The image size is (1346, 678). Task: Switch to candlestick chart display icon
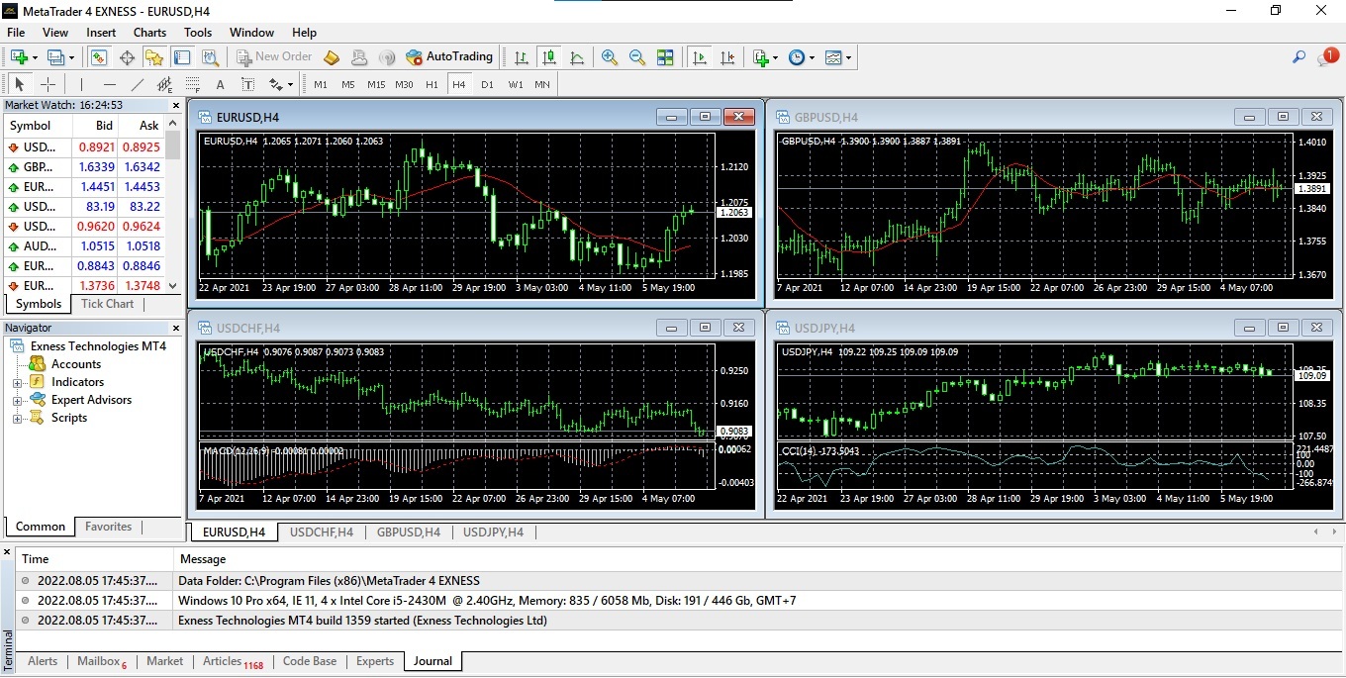548,57
